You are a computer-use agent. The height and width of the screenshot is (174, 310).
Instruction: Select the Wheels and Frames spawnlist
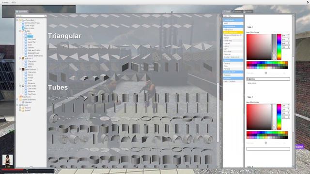pyautogui.click(x=35, y=56)
